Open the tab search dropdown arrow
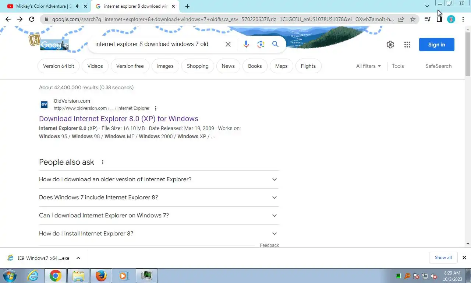 (427, 6)
